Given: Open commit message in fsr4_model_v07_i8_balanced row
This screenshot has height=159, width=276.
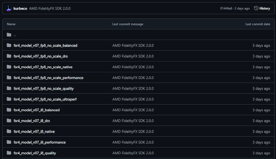Looking at the screenshot, I should pyautogui.click(x=133, y=110).
